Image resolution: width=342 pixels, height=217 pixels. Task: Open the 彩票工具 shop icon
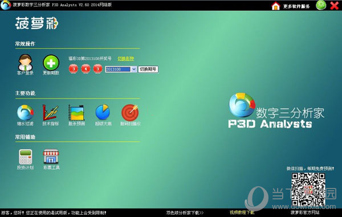point(51,159)
